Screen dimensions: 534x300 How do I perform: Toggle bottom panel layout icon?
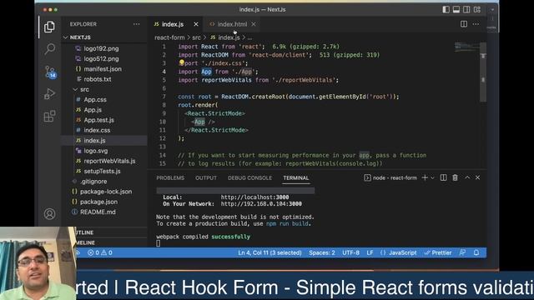(456, 9)
